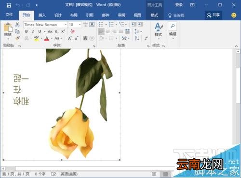Click the Decrease Indent icon

point(134,25)
